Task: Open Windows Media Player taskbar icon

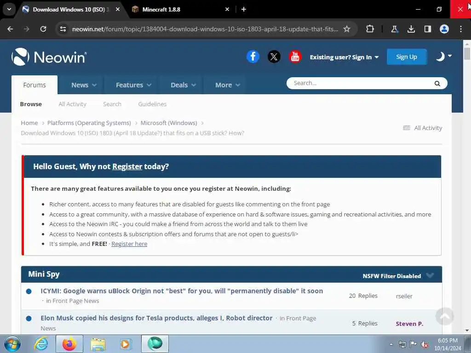Action: [125, 344]
